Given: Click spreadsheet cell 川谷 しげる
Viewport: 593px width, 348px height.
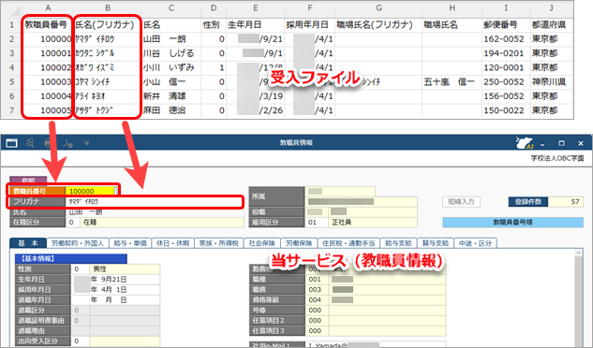Looking at the screenshot, I should point(171,53).
